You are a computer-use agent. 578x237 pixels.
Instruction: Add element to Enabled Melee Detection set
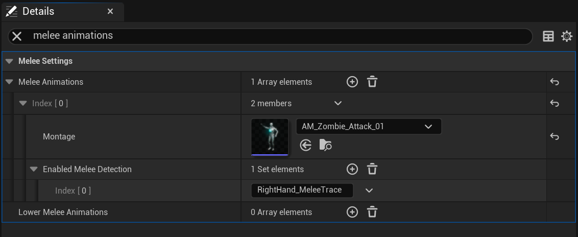click(x=352, y=169)
